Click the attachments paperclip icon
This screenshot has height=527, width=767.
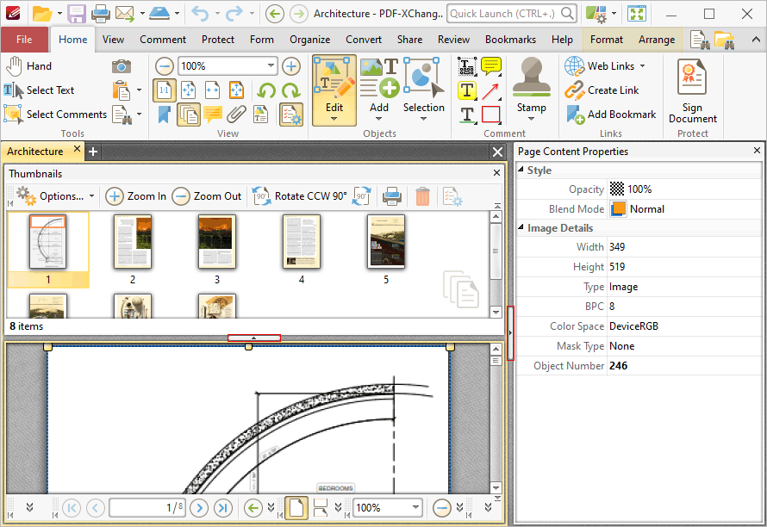(236, 115)
